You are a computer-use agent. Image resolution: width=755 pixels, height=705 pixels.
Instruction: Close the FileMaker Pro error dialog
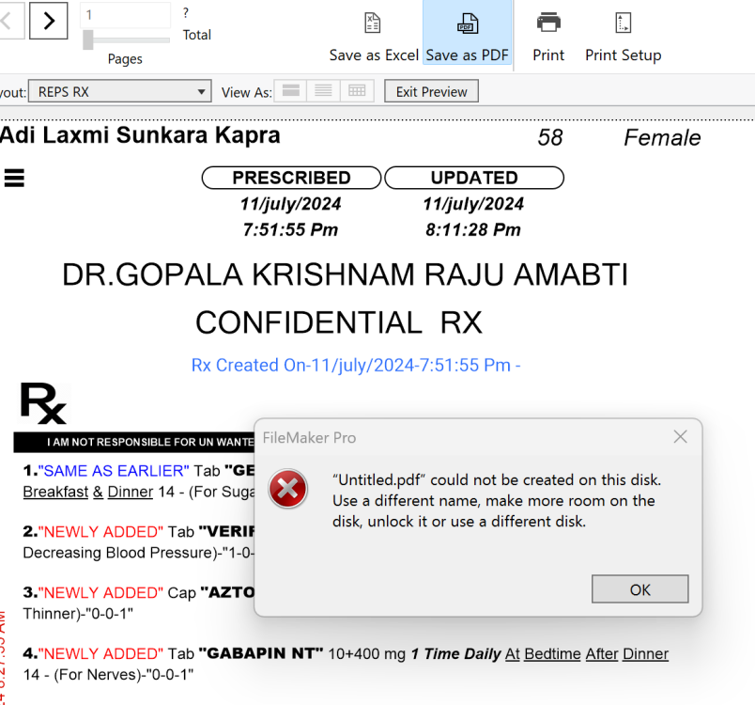click(681, 437)
